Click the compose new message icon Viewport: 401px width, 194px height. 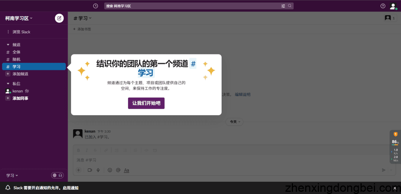pos(59,18)
